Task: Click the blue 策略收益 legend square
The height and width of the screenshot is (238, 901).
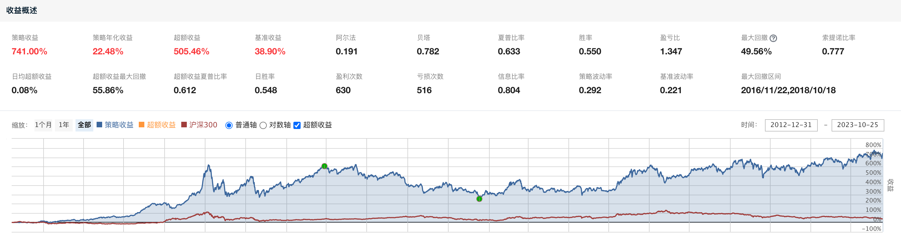Action: point(99,125)
